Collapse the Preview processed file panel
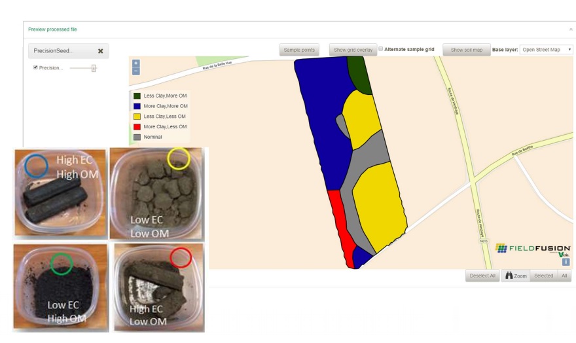 point(571,29)
